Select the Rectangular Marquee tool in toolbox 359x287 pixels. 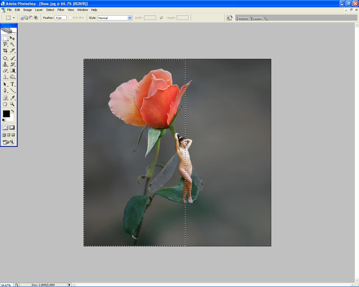[x=5, y=38]
